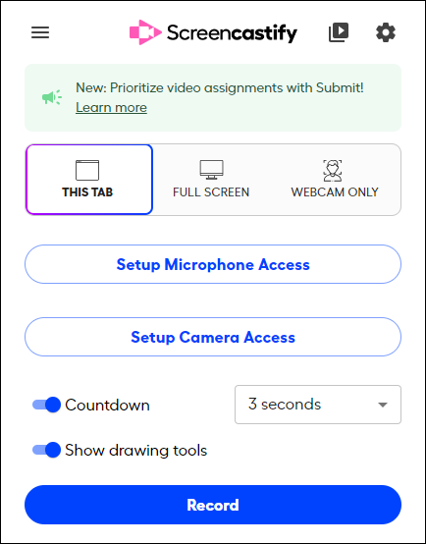Click the monitor icon for Full Screen
The image size is (426, 544).
211,170
